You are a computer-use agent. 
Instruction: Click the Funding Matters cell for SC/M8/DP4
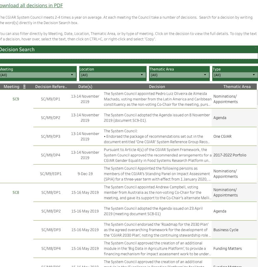tap(227, 249)
